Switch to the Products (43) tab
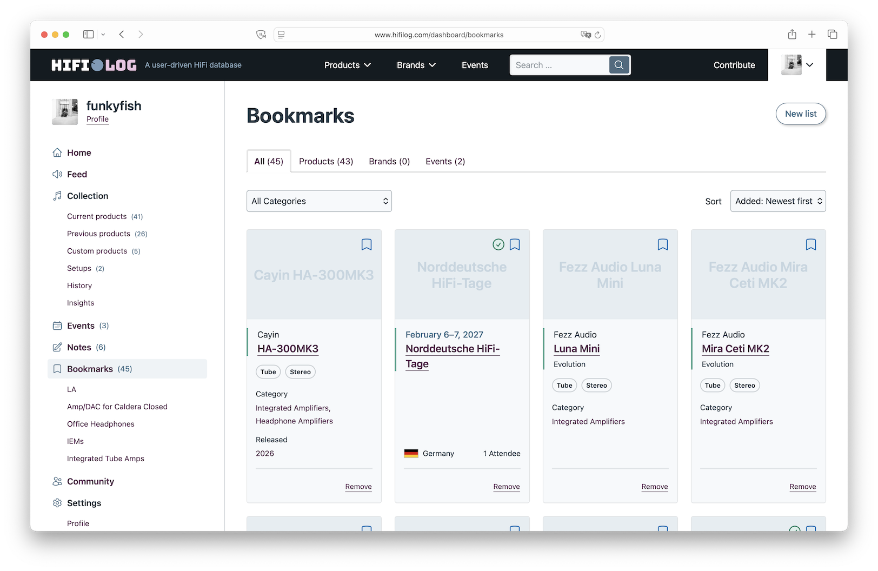Image resolution: width=878 pixels, height=571 pixels. [x=326, y=162]
